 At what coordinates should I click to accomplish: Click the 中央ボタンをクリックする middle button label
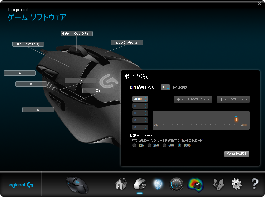click(77, 34)
